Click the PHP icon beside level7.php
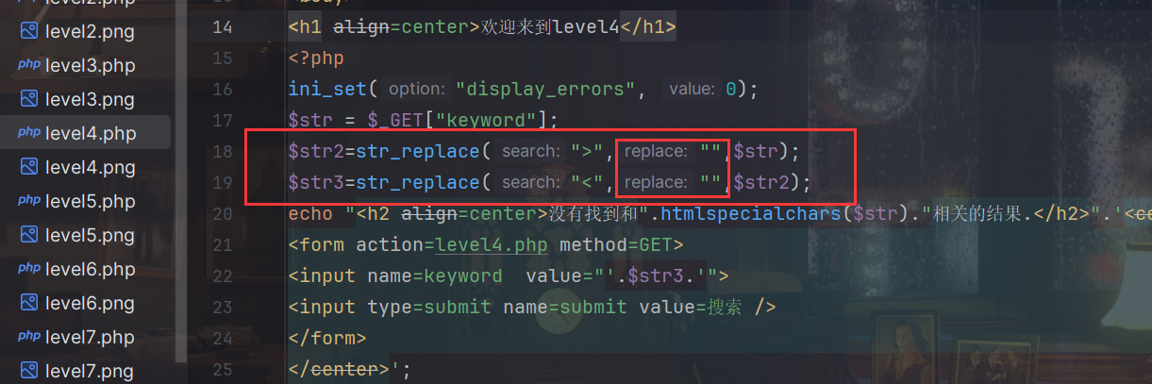 [28, 337]
